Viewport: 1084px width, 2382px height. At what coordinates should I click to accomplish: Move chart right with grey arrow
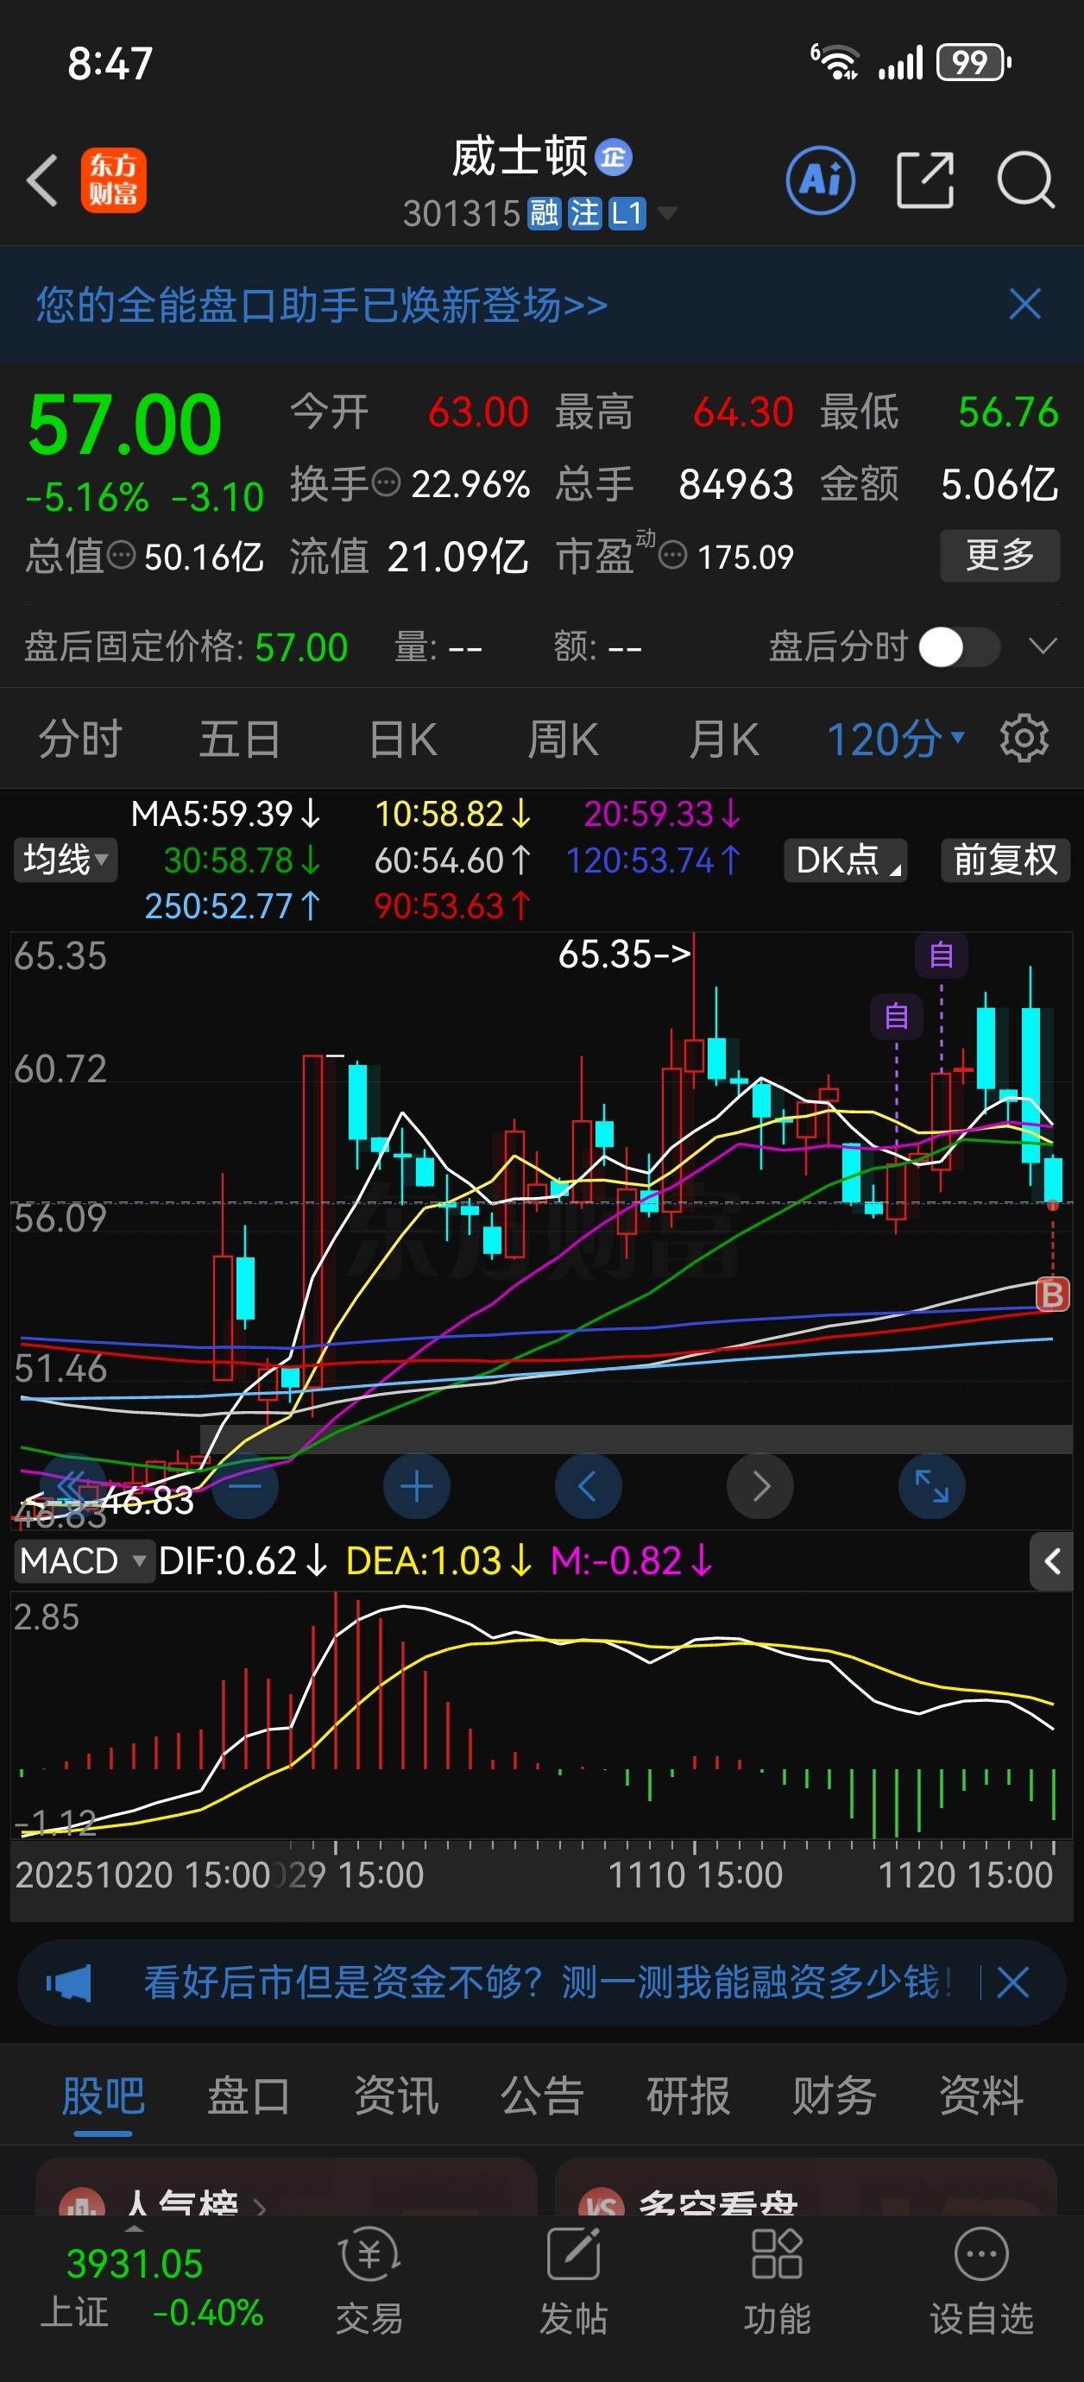(x=760, y=1485)
